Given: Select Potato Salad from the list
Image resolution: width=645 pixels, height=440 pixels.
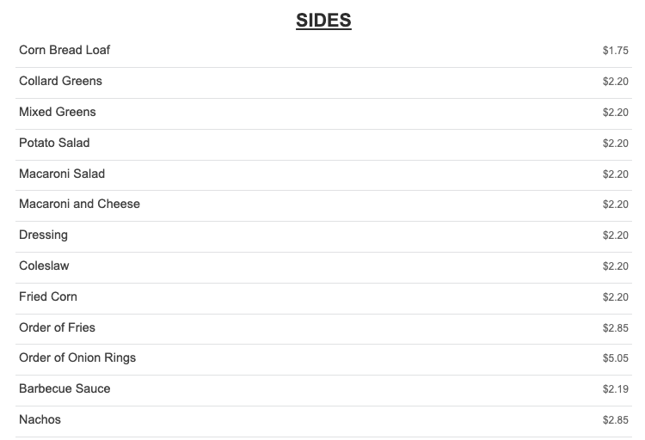Looking at the screenshot, I should (x=54, y=143).
